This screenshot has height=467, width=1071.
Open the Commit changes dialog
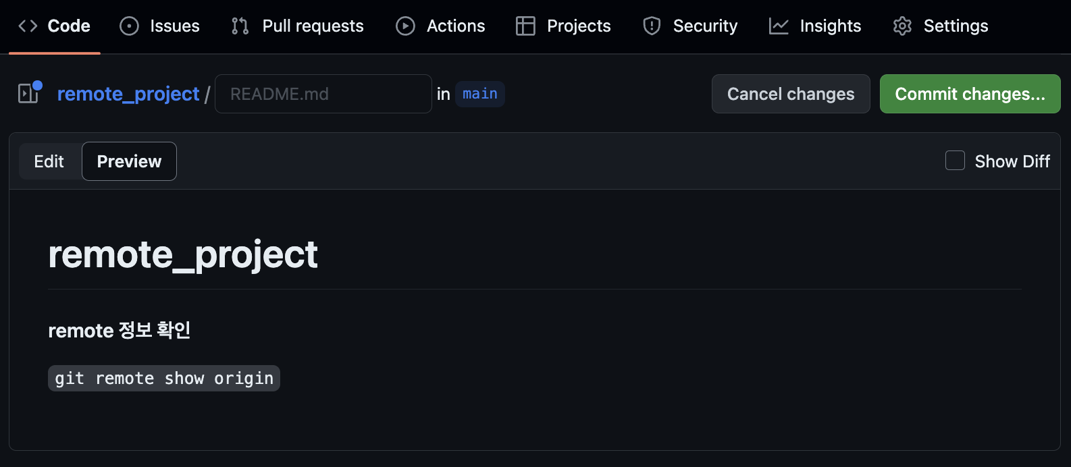[x=970, y=94]
